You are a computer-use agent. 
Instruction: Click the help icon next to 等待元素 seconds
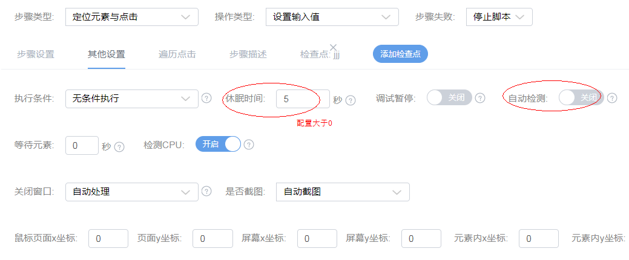[119, 146]
